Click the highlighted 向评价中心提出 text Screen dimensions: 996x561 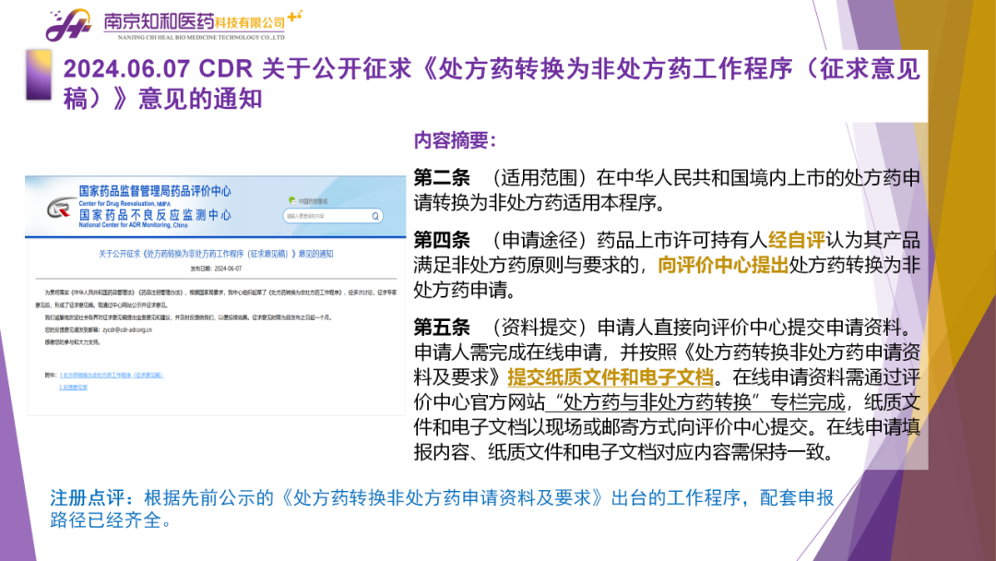click(x=722, y=266)
